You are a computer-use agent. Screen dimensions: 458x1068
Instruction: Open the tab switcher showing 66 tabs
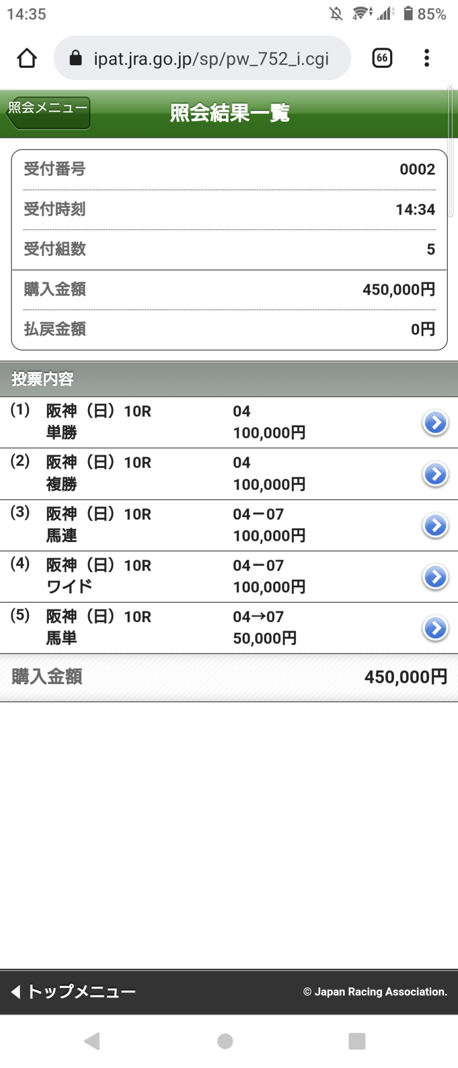pos(382,58)
